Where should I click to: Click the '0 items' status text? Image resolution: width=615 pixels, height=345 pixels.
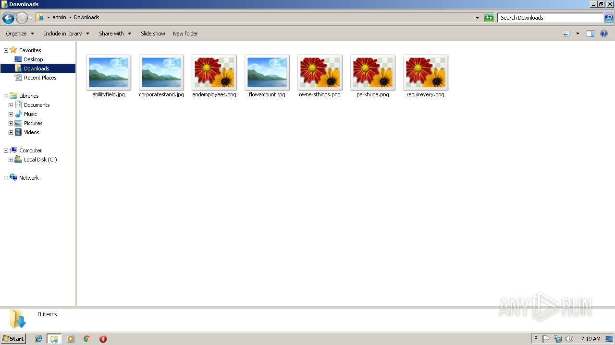[47, 314]
